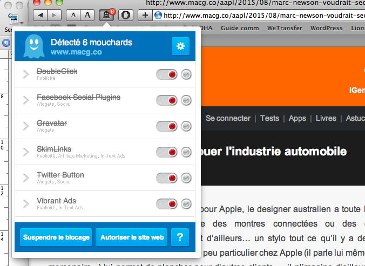Viewport: 365px width, 266px height.
Task: Click the "Détecté 6 mouchards" heading
Action: 91,42
